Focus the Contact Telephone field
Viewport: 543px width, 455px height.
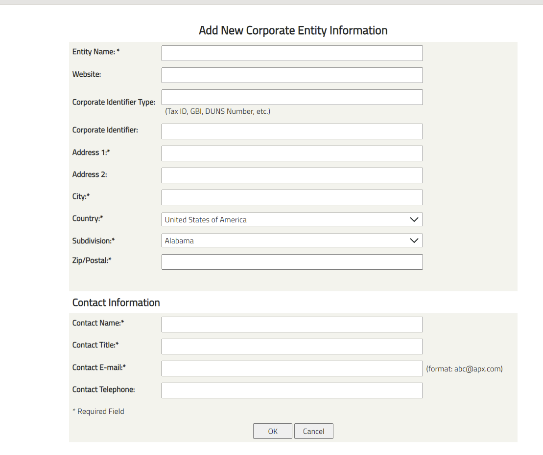coord(292,390)
